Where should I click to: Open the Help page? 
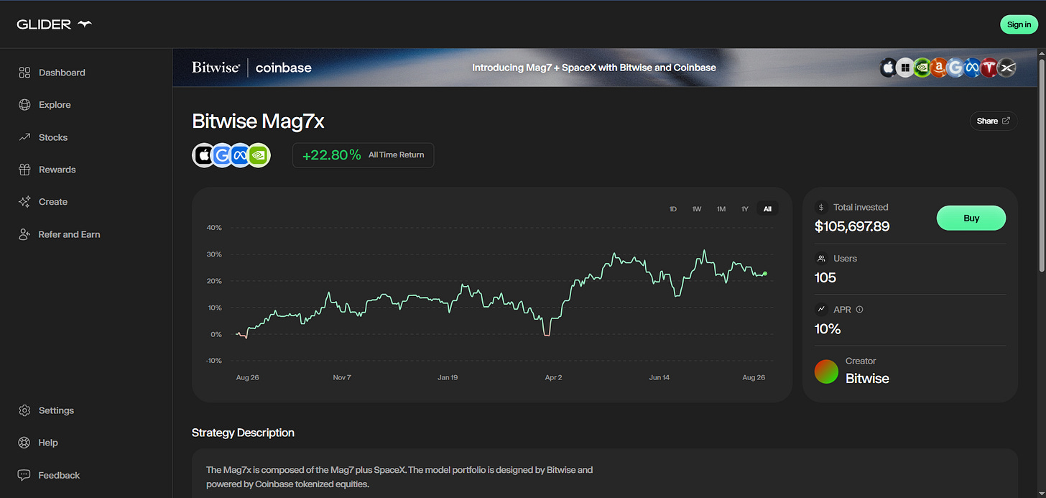(x=38, y=443)
